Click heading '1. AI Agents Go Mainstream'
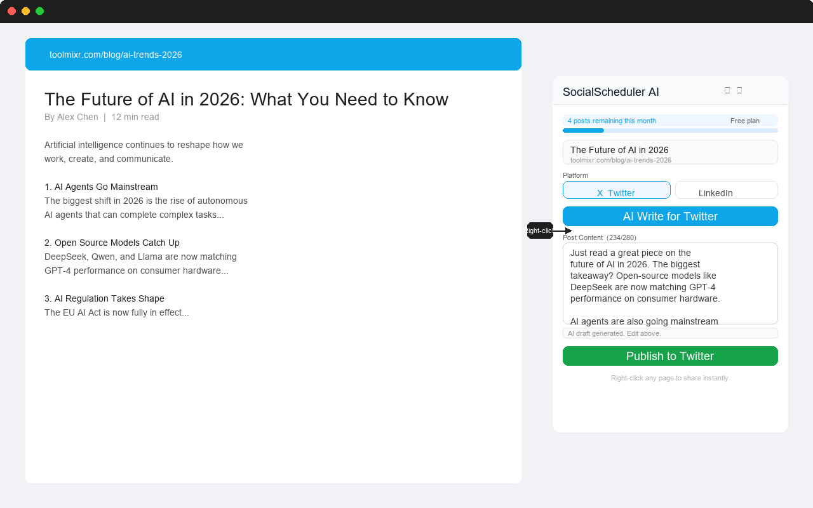The height and width of the screenshot is (508, 813). (x=101, y=187)
